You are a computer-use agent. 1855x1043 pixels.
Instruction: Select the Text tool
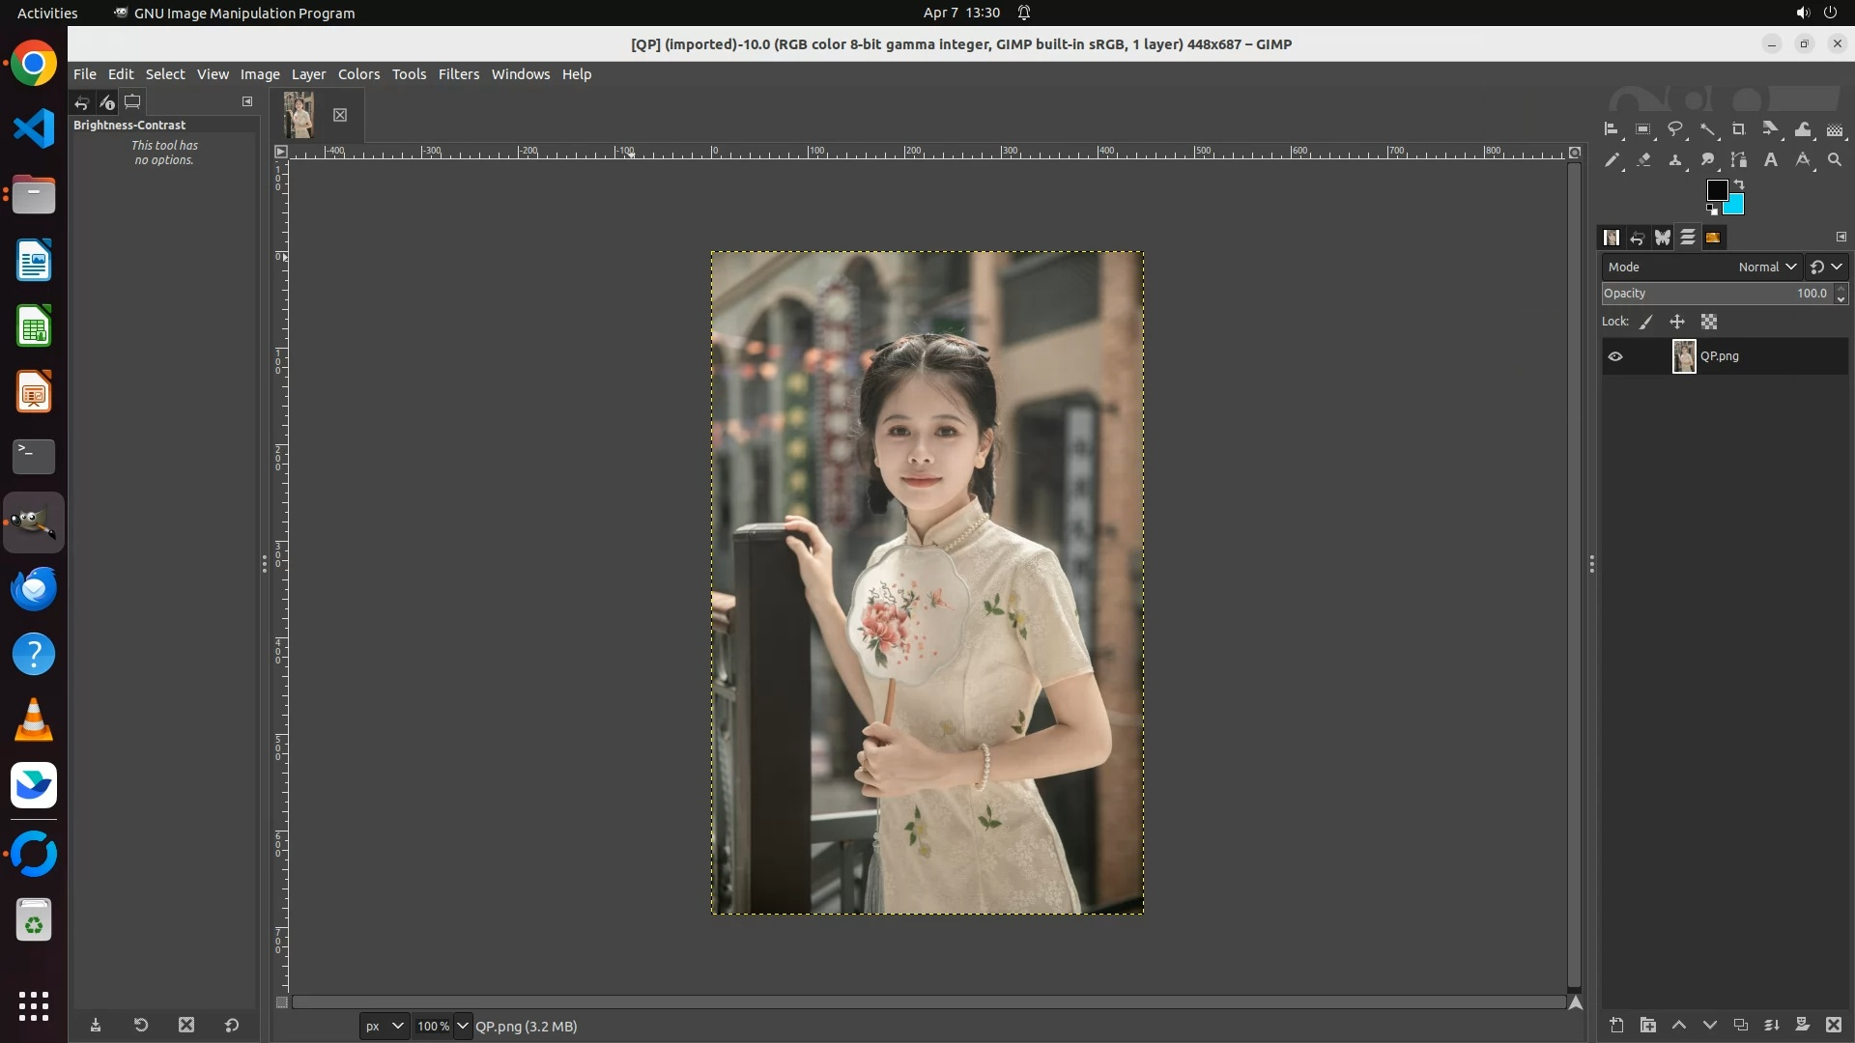1770,160
